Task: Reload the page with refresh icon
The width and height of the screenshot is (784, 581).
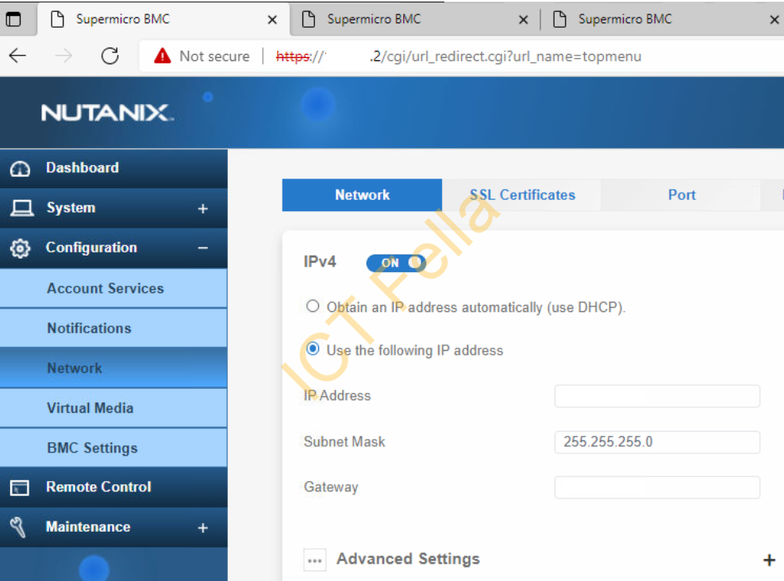Action: [x=110, y=56]
